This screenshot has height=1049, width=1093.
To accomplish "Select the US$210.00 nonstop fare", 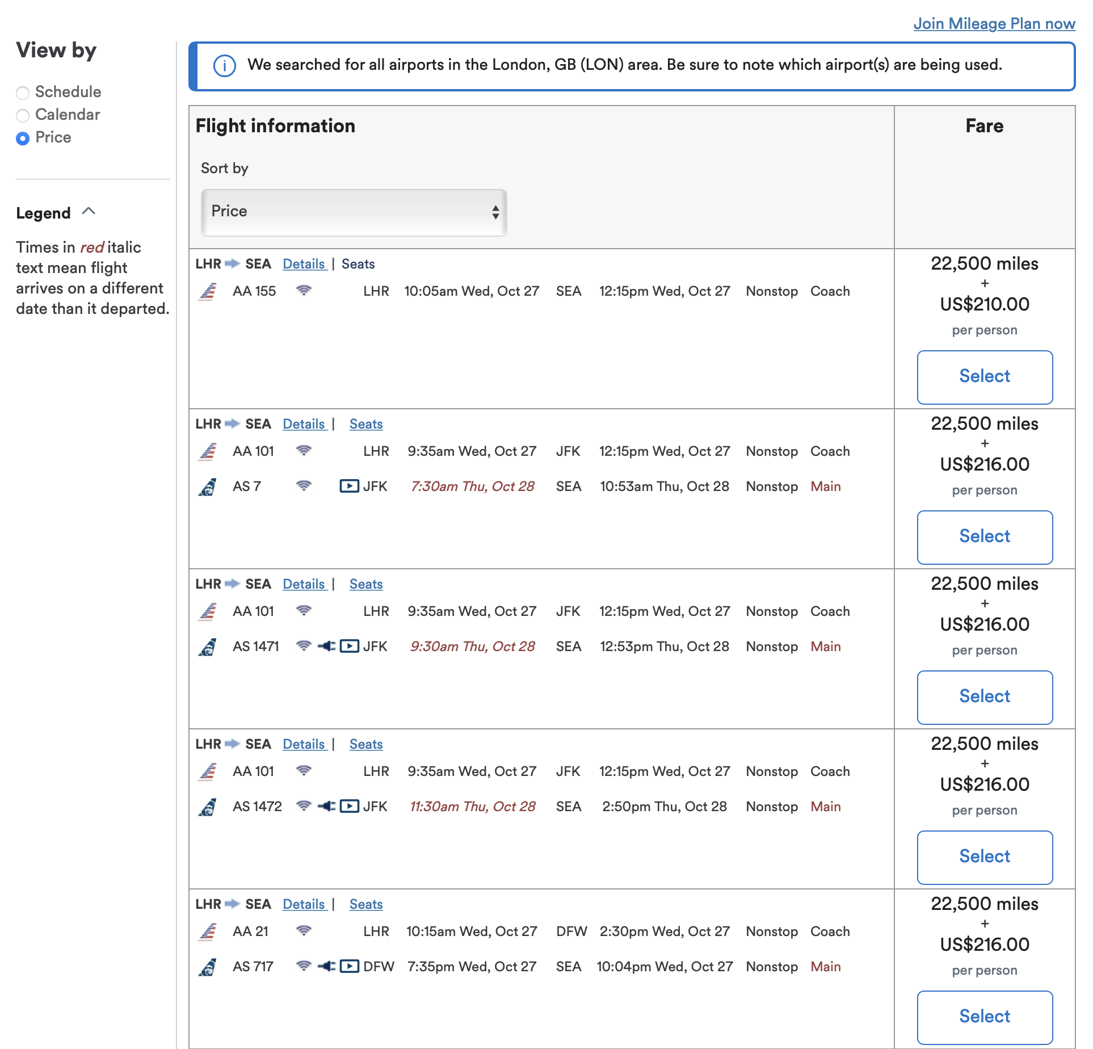I will [984, 376].
